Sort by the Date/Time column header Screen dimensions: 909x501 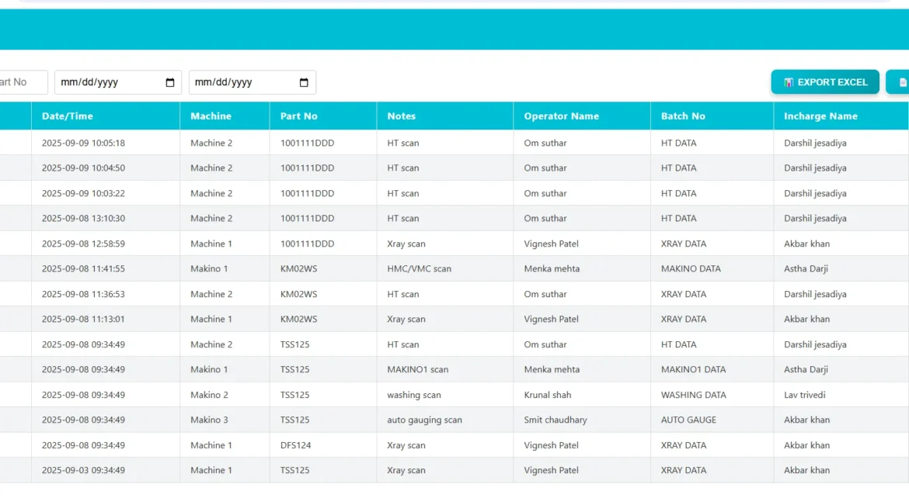click(x=68, y=116)
